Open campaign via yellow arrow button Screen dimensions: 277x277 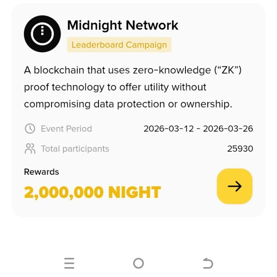[x=235, y=186]
